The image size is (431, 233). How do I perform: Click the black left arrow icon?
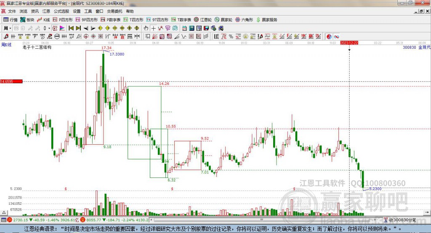86,28
